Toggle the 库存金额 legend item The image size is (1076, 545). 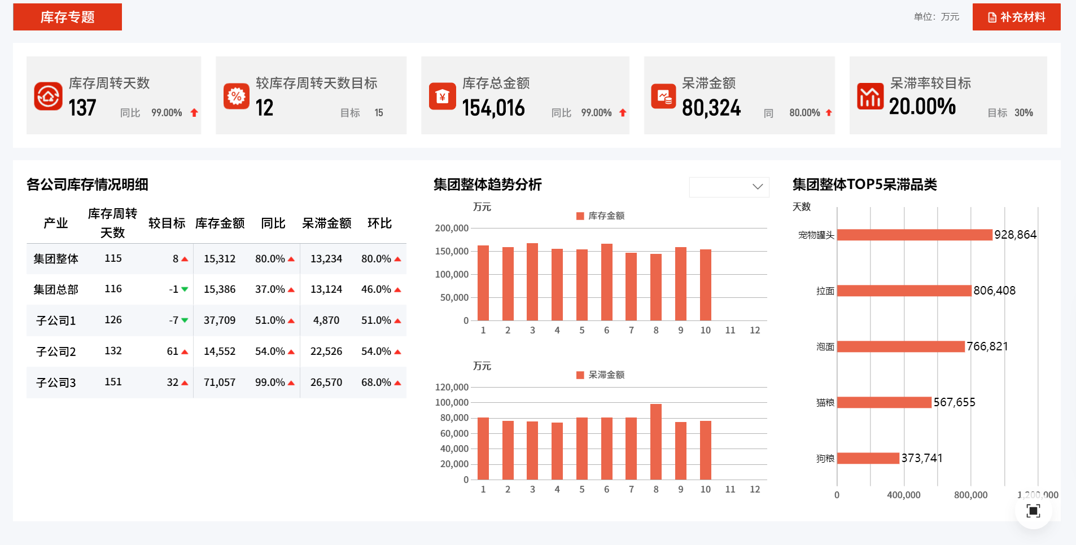(600, 216)
